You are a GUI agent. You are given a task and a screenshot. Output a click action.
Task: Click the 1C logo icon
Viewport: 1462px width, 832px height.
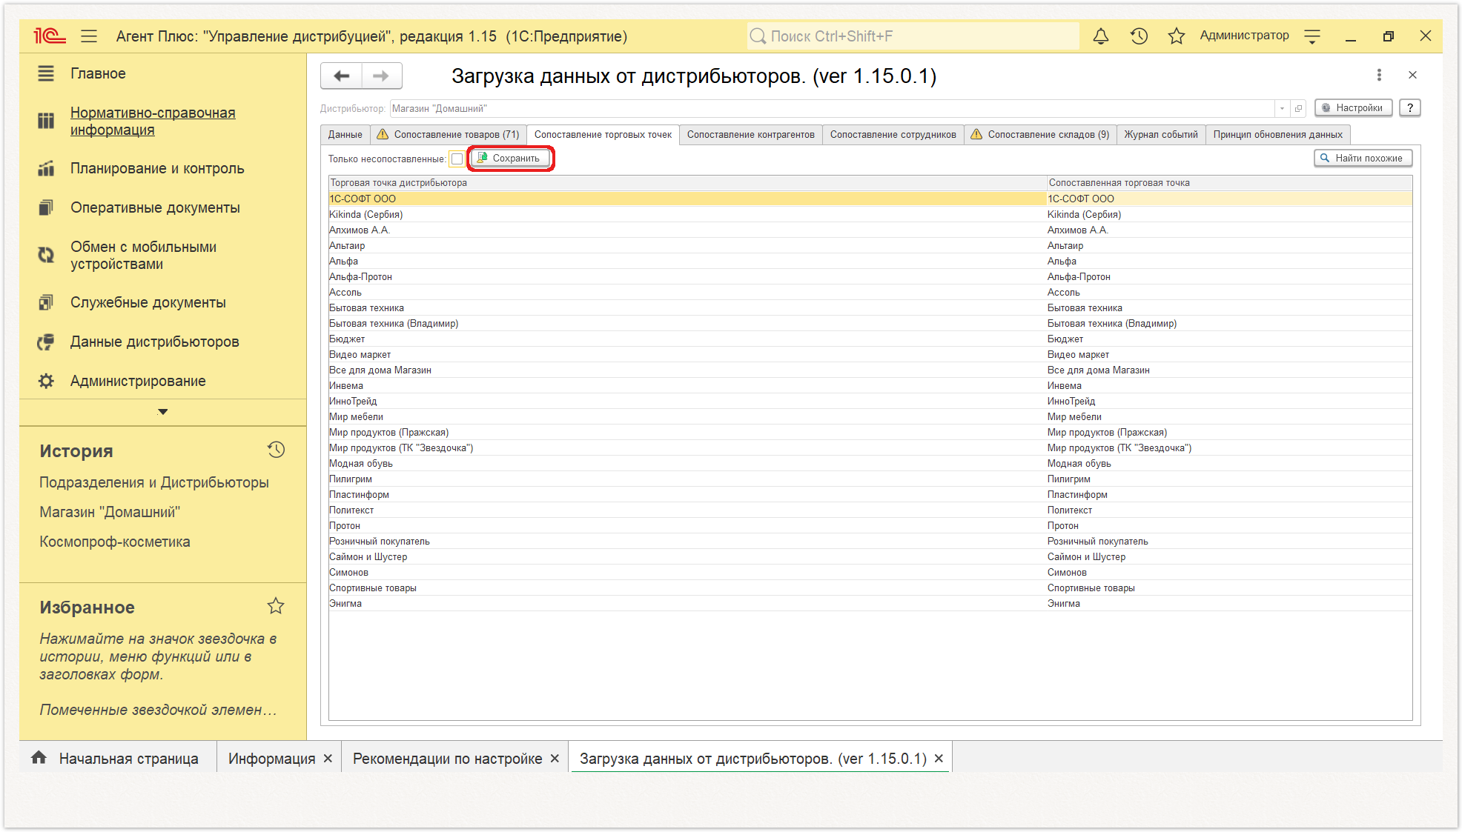tap(50, 36)
